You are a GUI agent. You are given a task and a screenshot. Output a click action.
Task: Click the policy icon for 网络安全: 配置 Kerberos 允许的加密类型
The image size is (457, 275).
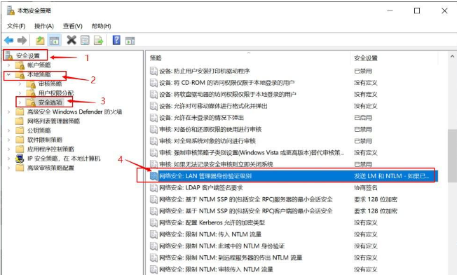pyautogui.click(x=154, y=222)
